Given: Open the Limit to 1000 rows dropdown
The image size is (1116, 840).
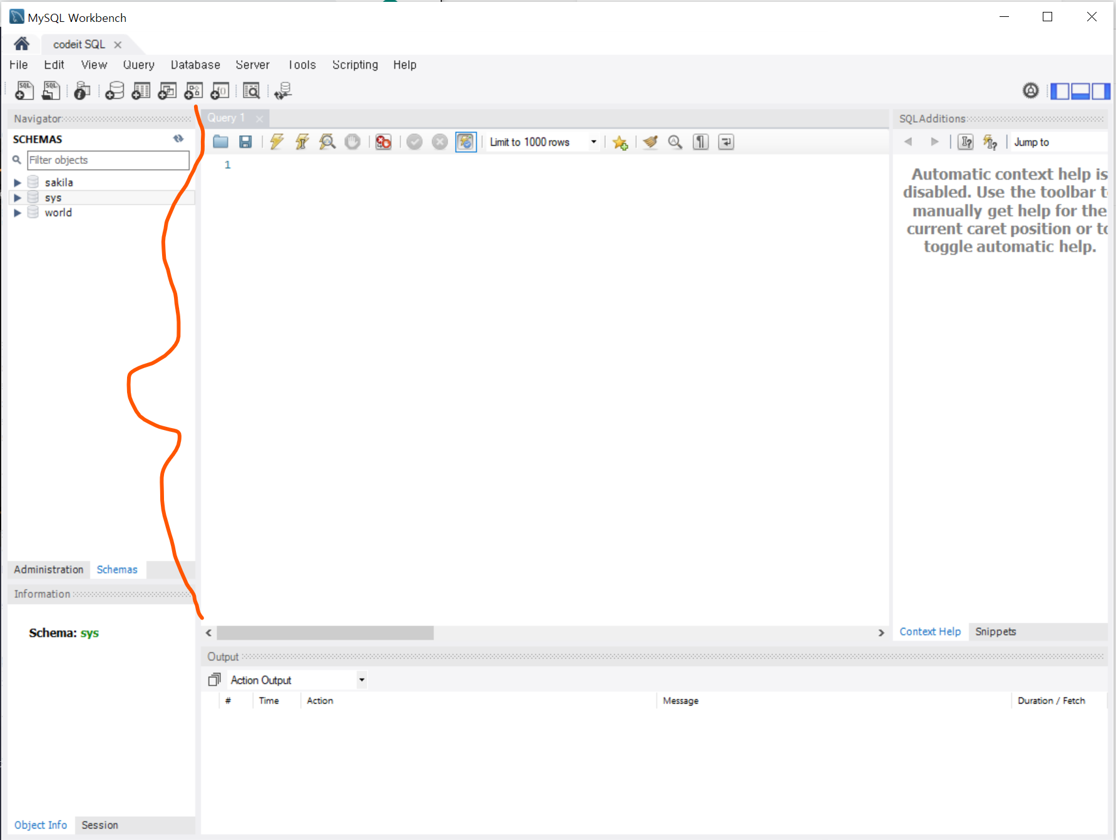Looking at the screenshot, I should (x=543, y=142).
